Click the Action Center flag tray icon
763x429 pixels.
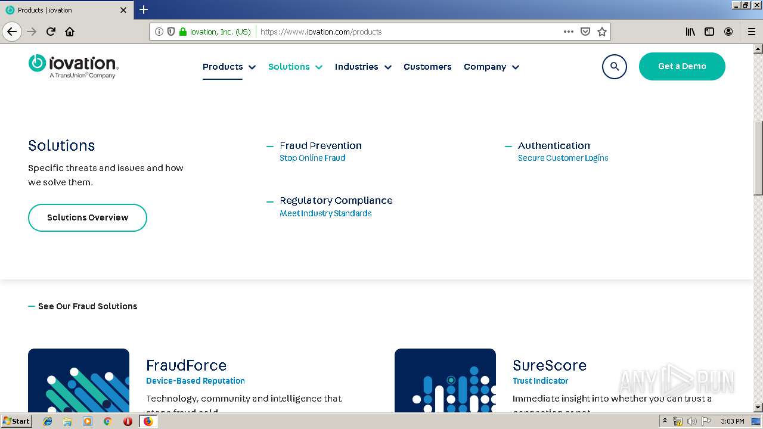pos(706,421)
